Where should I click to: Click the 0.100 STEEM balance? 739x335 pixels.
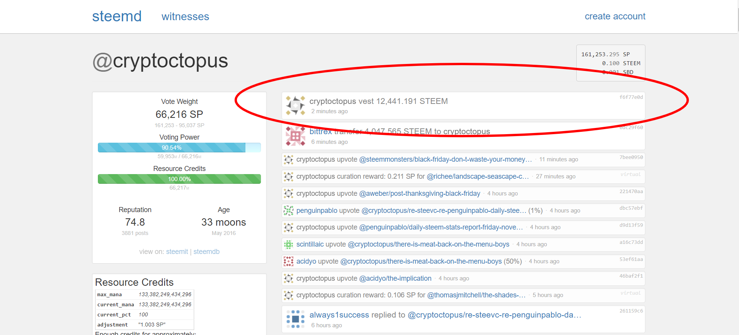tap(621, 63)
